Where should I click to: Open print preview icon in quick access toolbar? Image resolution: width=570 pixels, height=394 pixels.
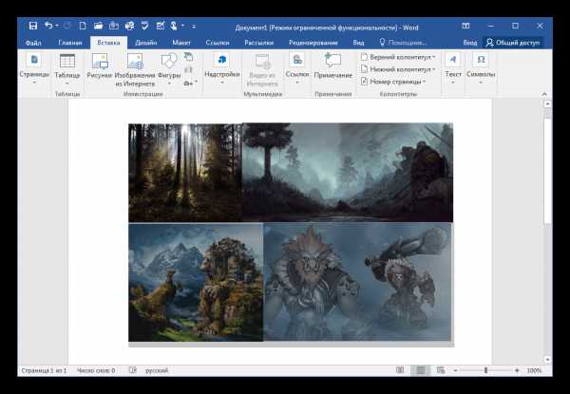pos(129,26)
